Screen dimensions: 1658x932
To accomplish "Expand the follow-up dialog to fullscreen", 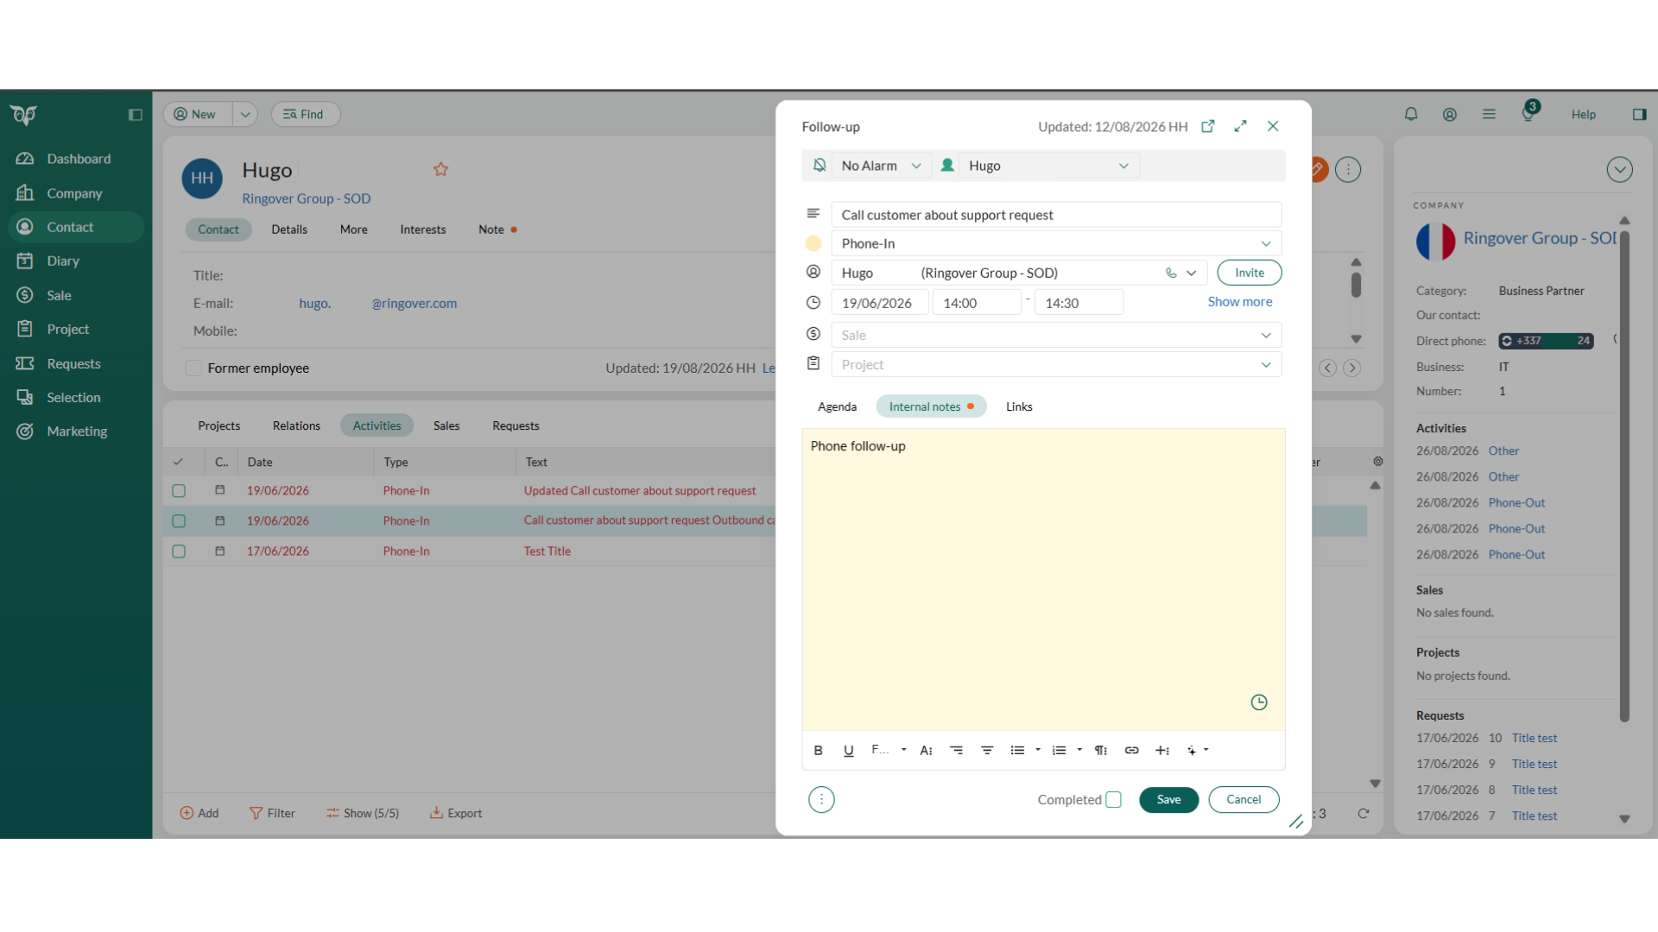I will [1241, 126].
